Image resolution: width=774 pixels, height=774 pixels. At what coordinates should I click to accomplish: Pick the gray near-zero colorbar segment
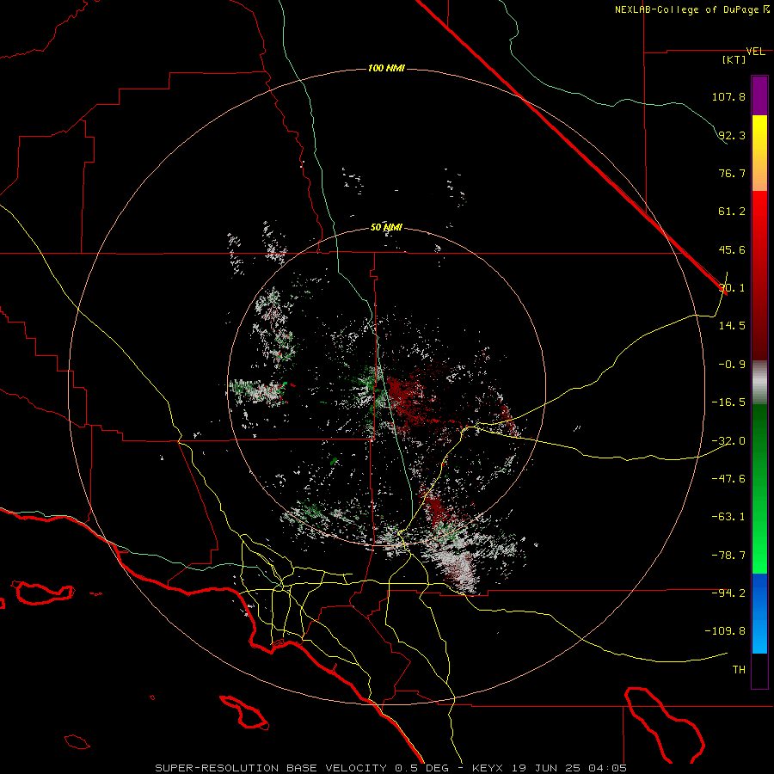pyautogui.click(x=759, y=383)
